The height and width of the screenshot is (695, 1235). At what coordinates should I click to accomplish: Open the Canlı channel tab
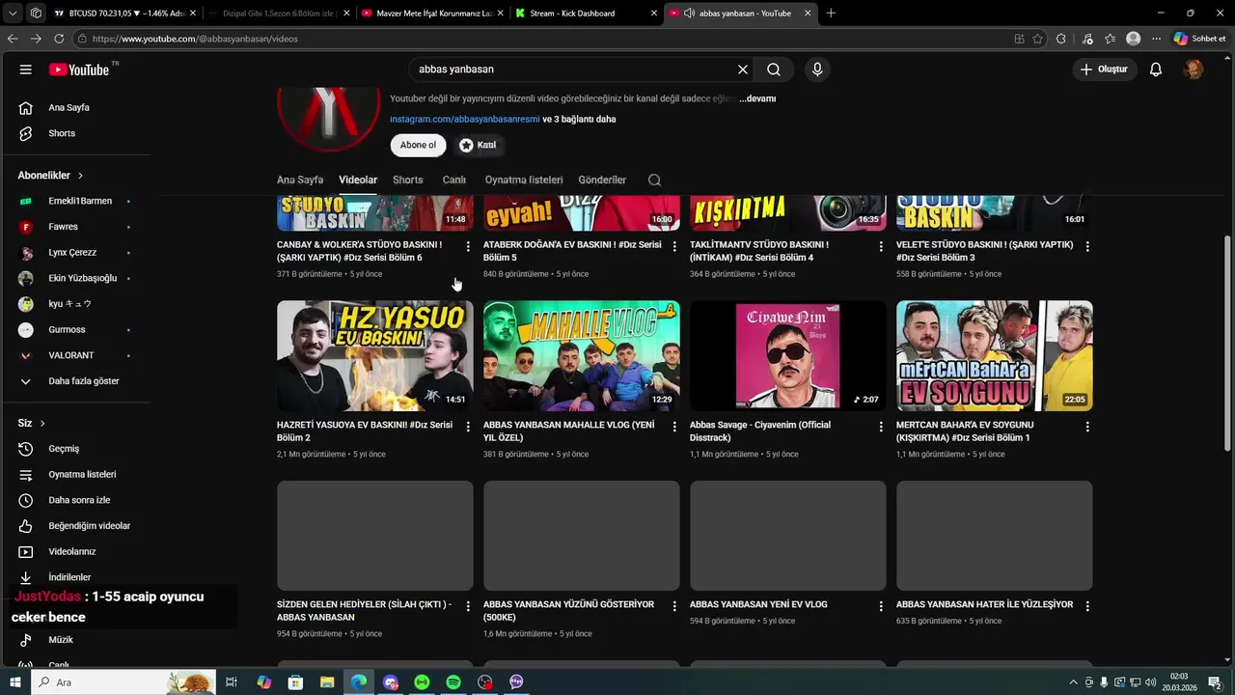point(453,180)
